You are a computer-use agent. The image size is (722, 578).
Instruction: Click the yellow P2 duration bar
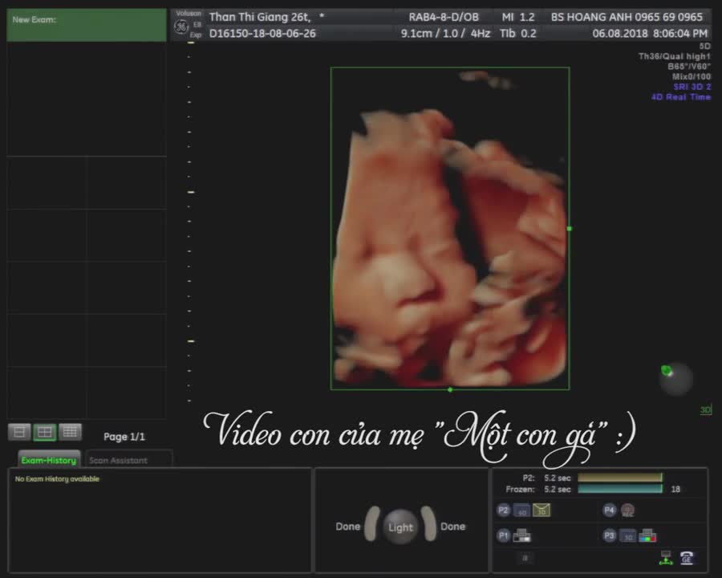tap(620, 478)
